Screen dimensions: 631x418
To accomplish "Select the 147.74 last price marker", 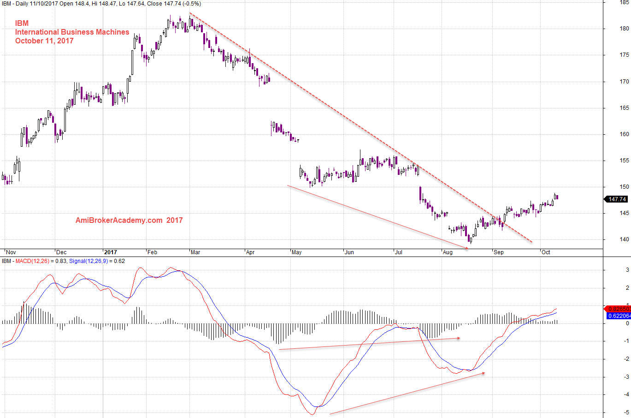I will tap(616, 199).
